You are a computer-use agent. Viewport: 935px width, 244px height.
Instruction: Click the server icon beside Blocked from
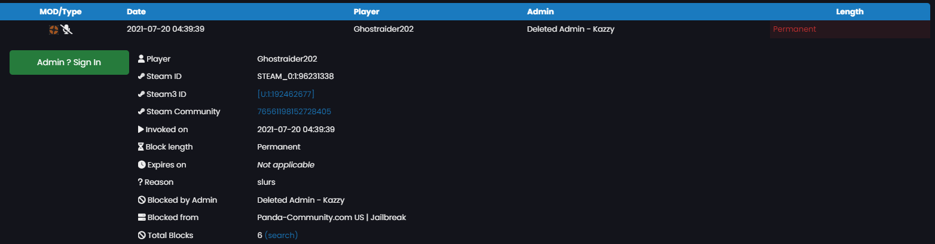(x=142, y=218)
